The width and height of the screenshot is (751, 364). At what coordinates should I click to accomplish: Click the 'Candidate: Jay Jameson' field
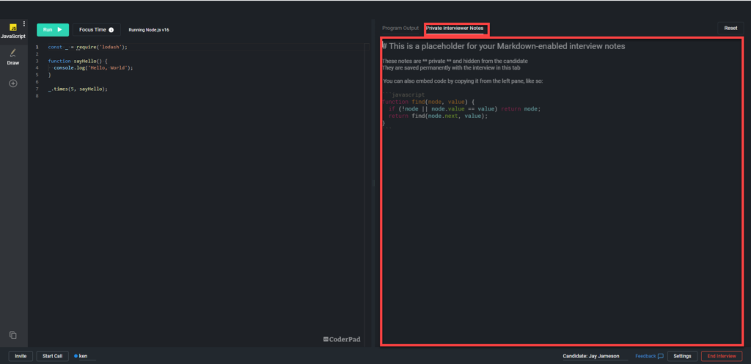tap(596, 357)
